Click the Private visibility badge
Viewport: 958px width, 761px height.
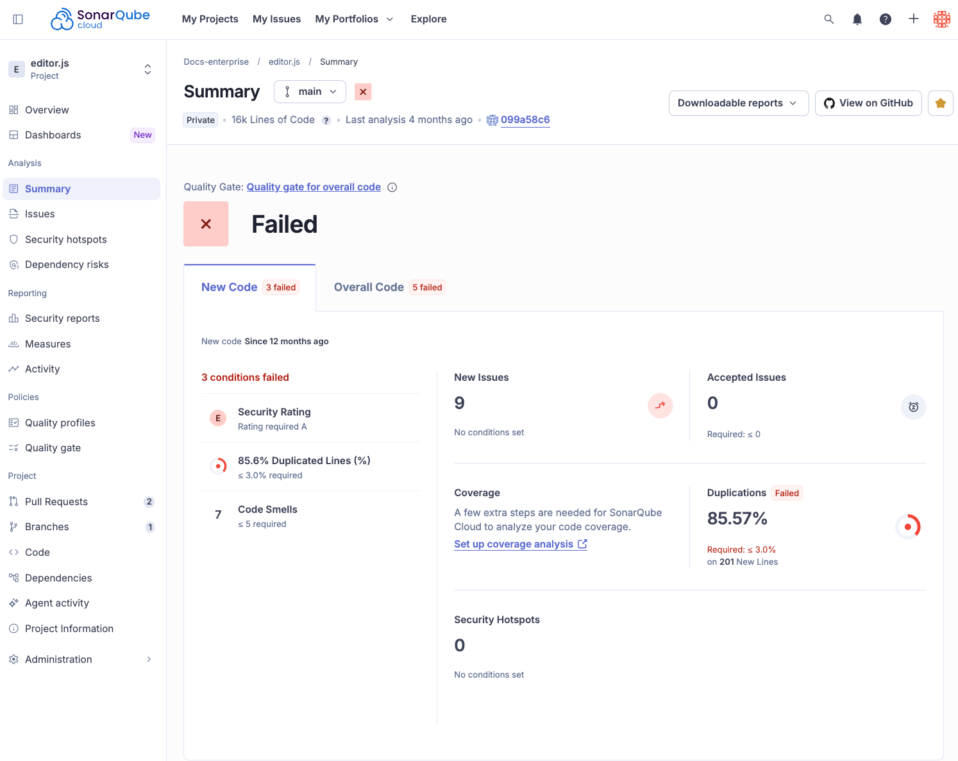201,121
